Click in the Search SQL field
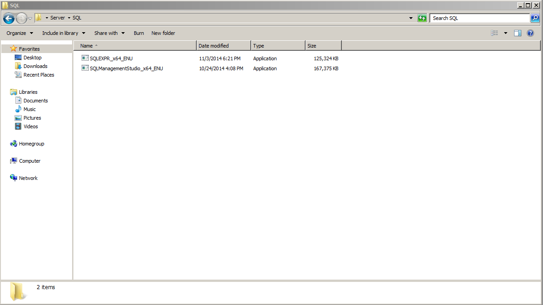Viewport: 544px width, 305px height. click(x=480, y=18)
